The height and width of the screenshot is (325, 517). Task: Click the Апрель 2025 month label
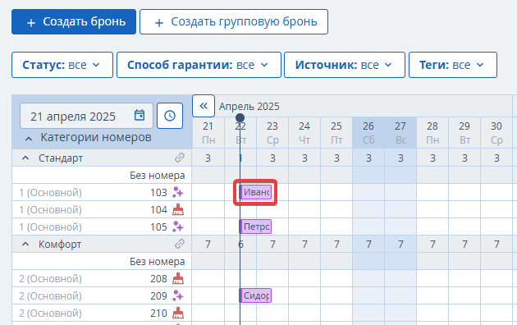[x=249, y=107]
